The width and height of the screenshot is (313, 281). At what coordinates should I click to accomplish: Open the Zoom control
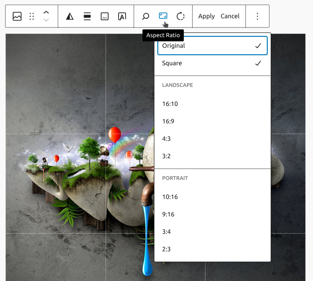146,16
